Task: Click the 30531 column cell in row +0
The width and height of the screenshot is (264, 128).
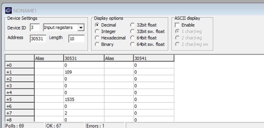Action: pyautogui.click(x=84, y=65)
